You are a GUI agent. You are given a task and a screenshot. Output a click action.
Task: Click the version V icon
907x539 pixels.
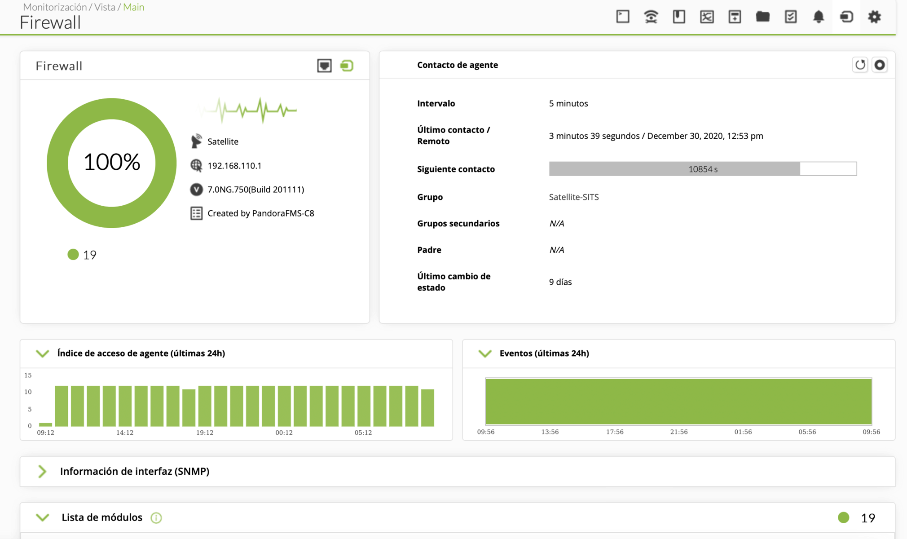tap(196, 190)
